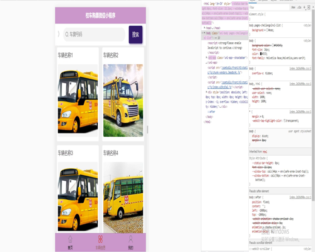Image resolution: width=315 pixels, height=252 pixels.
Task: Select the noscript element row
Action: [x=225, y=48]
